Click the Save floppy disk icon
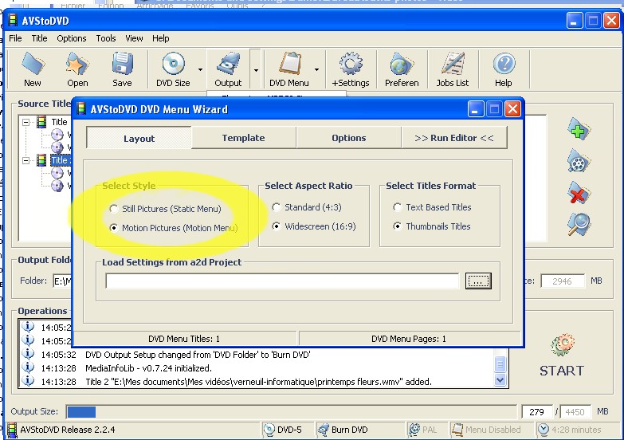The image size is (624, 440). click(x=122, y=69)
